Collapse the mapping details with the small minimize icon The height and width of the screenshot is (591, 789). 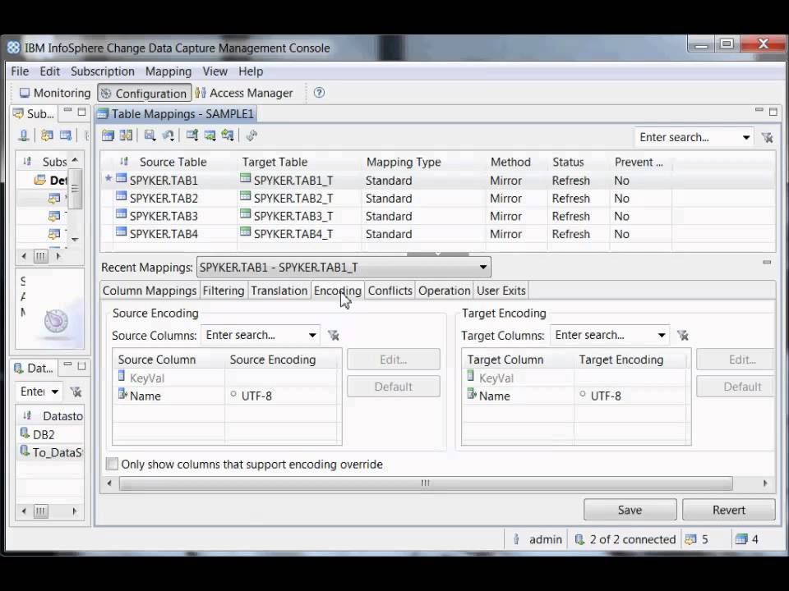point(767,262)
